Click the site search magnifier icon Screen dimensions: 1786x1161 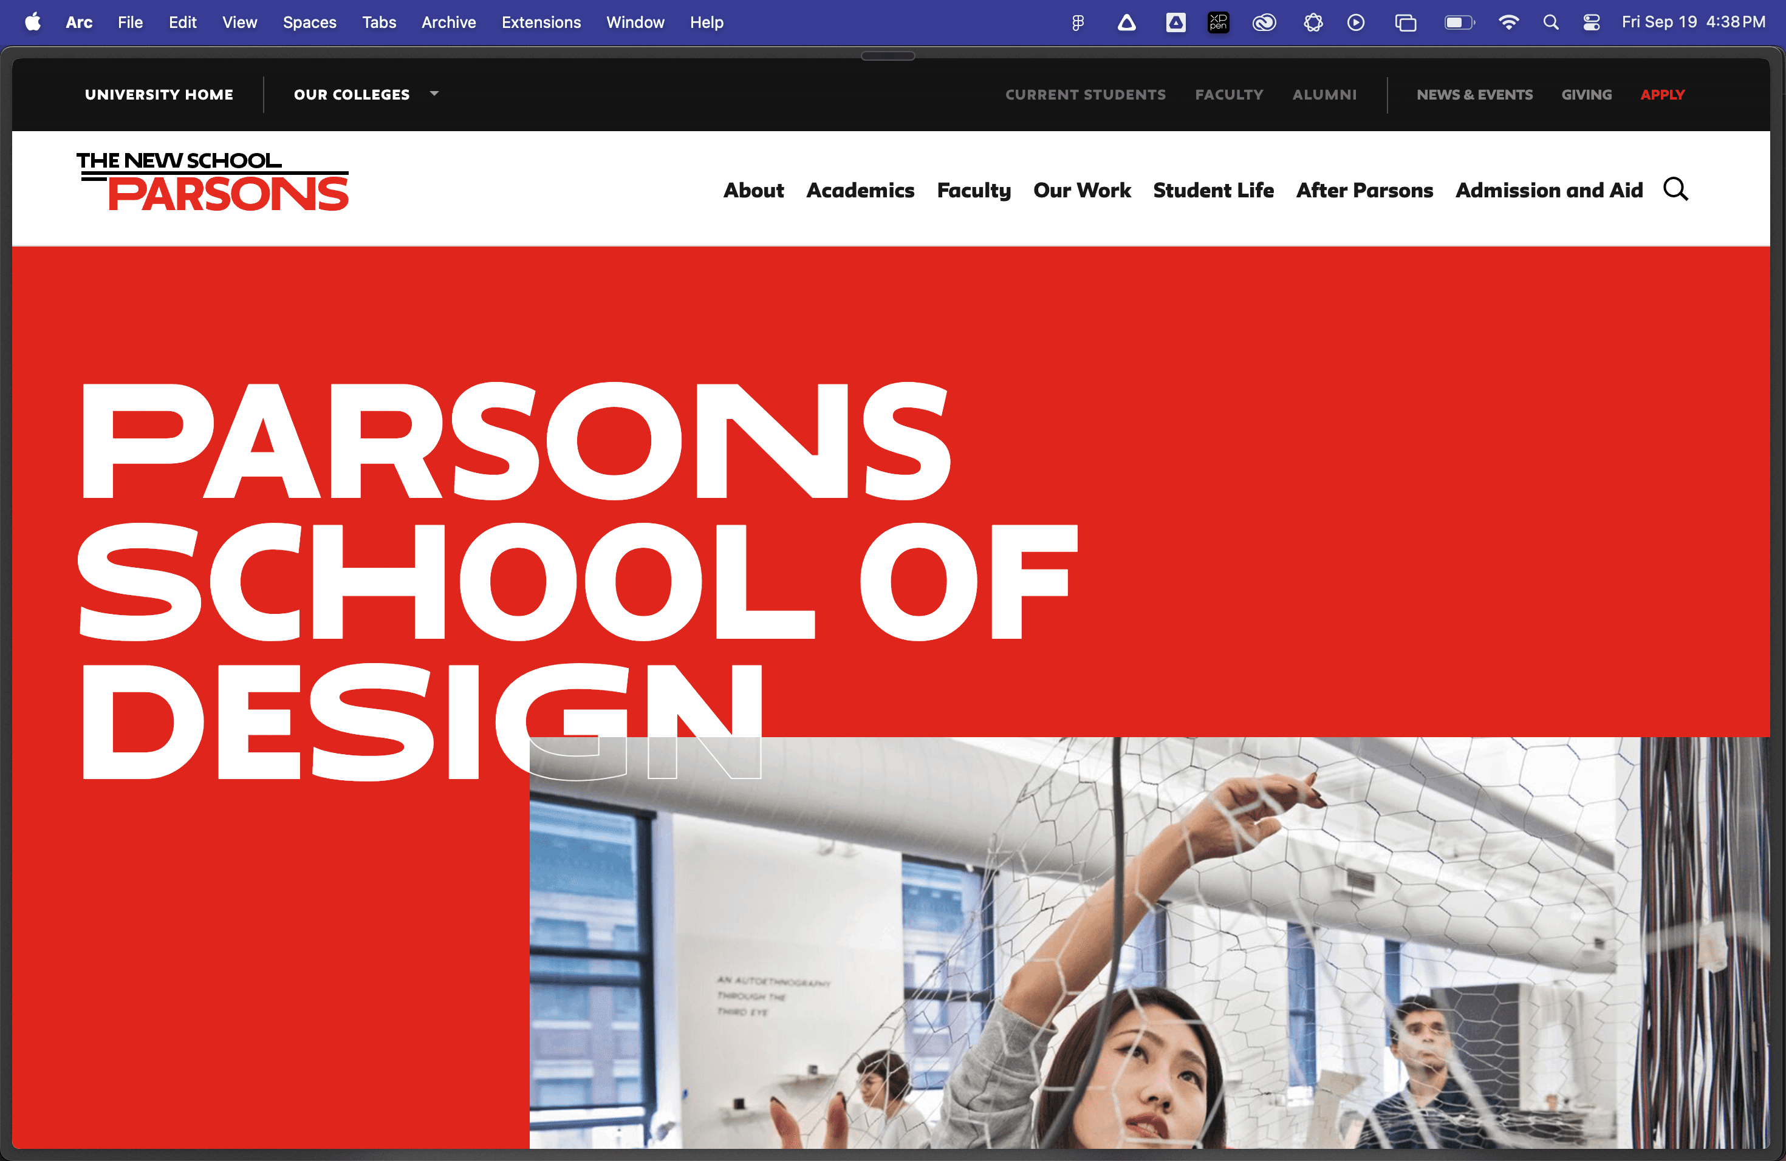point(1675,189)
